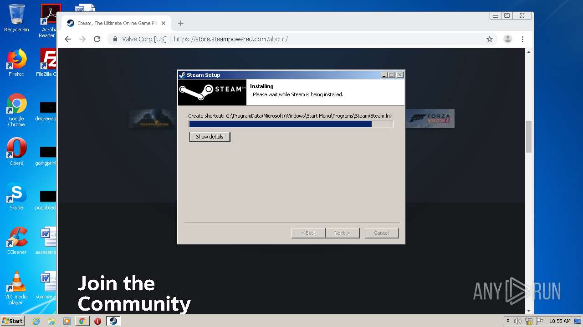Click the page scrollbar down arrow

click(x=529, y=311)
